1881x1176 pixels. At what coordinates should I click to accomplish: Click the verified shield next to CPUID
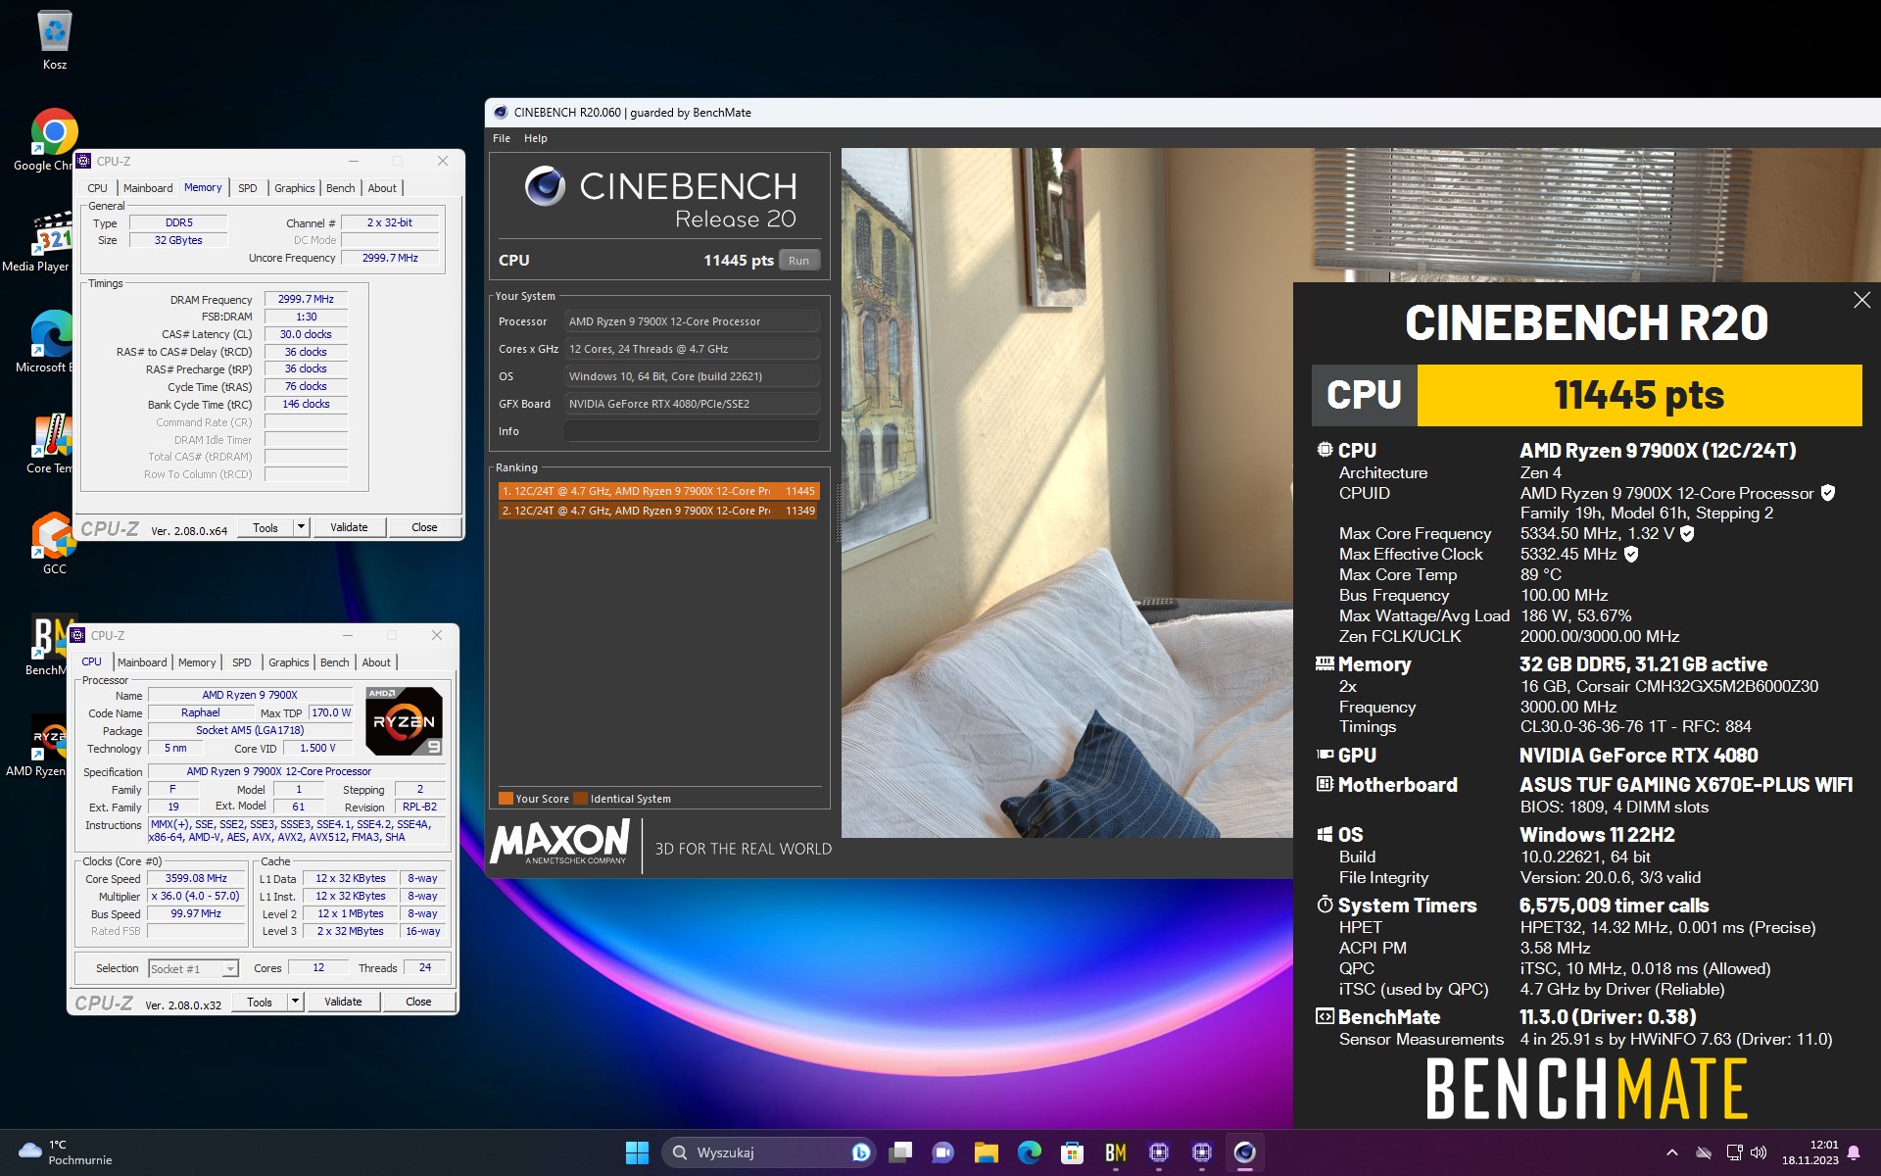pos(1828,493)
